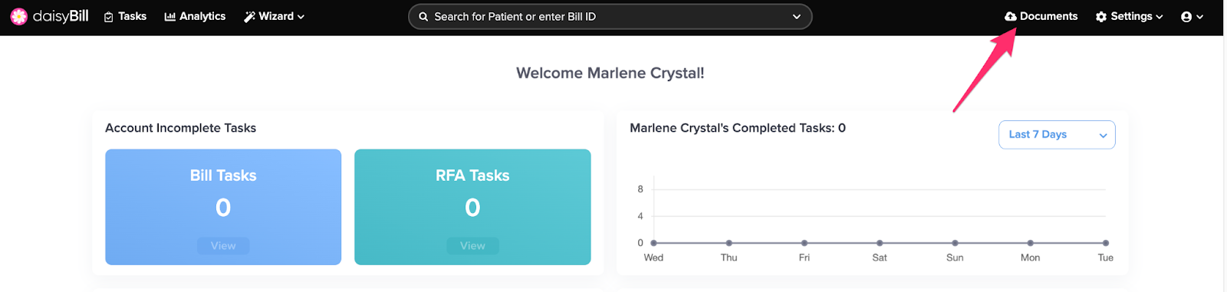Select the Wed data point on chart
The width and height of the screenshot is (1227, 292).
[653, 243]
